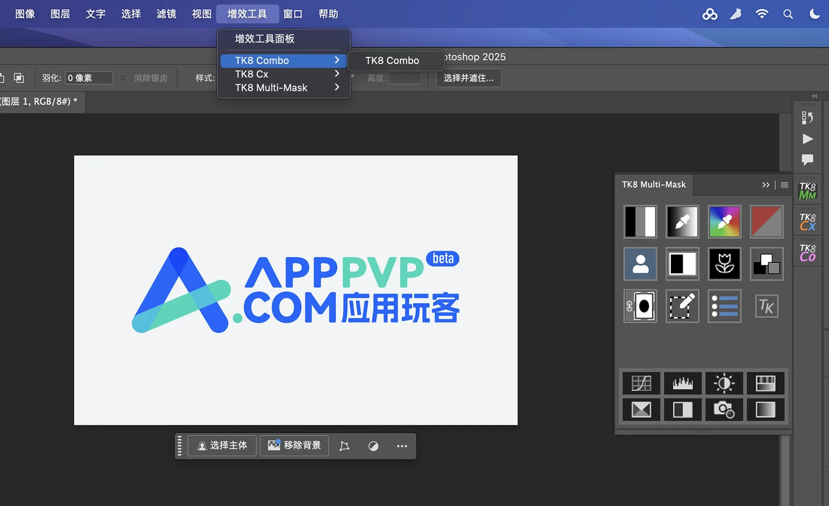Click the dashed-square pencil edit selection icon

[x=682, y=306]
